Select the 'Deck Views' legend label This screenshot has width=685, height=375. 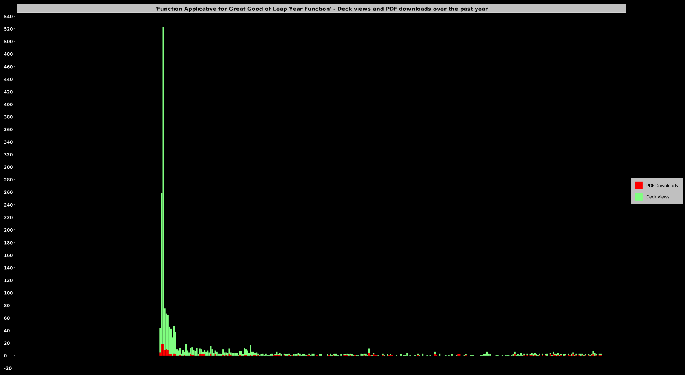658,197
